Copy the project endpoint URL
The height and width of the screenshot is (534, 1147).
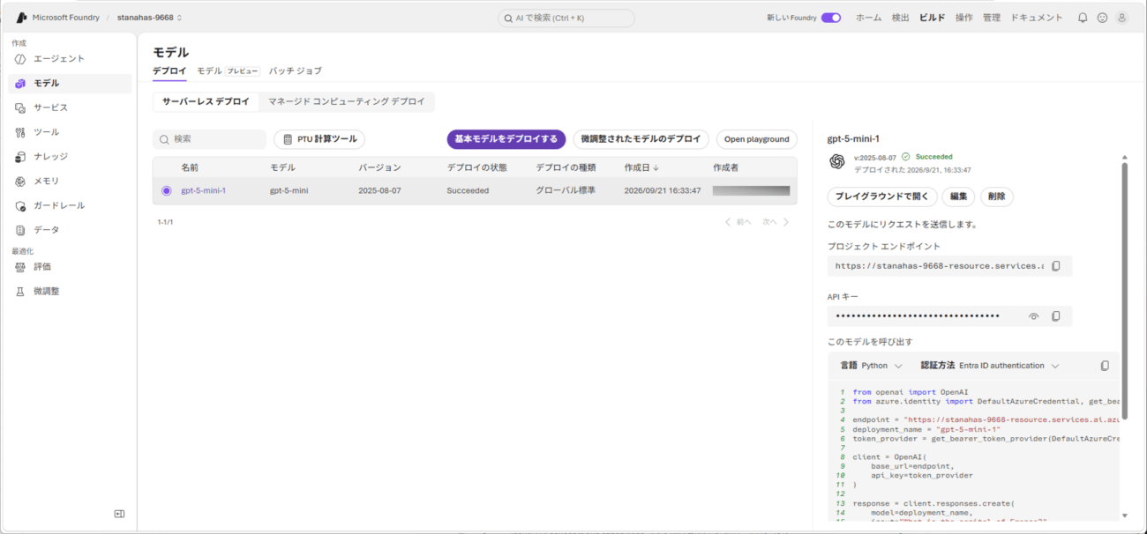(x=1056, y=265)
